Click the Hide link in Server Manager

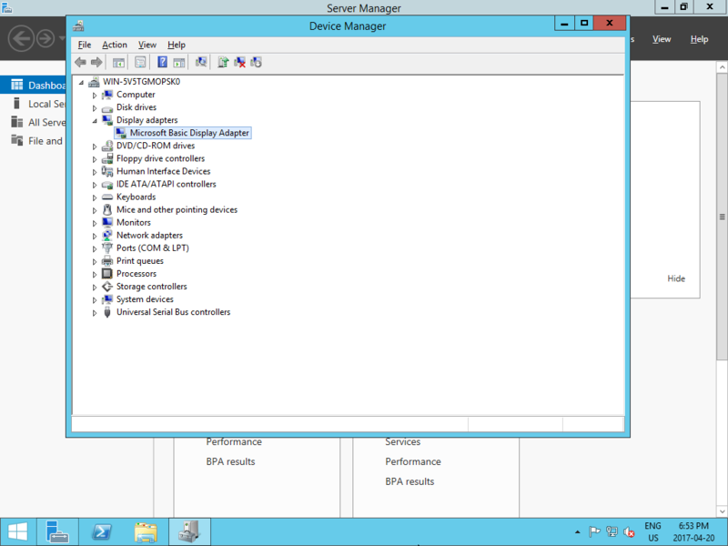[x=676, y=278]
